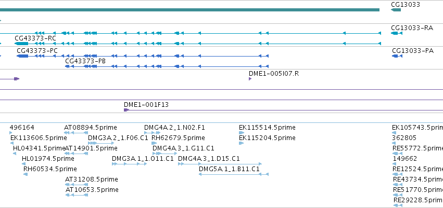Open RE12524.5prime EST label
The width and height of the screenshot is (443, 208).
click(x=417, y=169)
